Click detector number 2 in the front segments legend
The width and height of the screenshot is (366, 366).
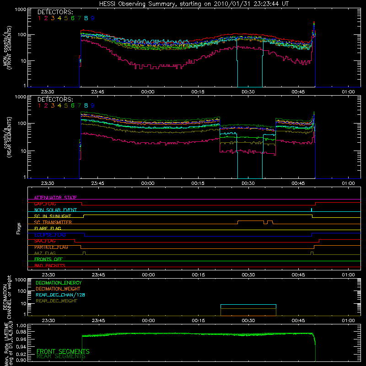click(x=46, y=18)
